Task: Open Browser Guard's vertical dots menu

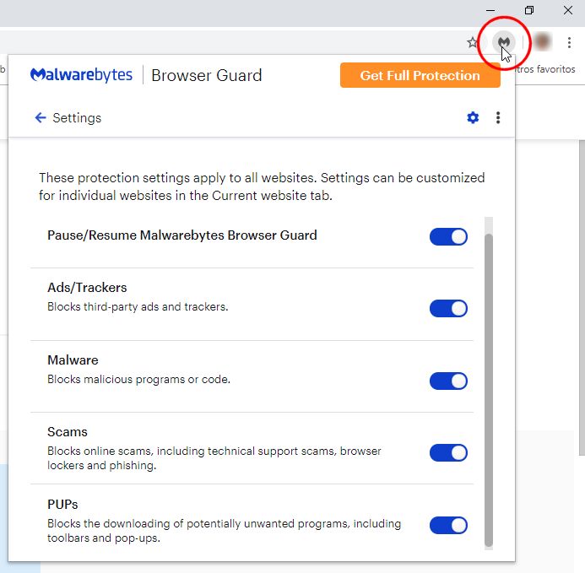Action: click(x=498, y=117)
